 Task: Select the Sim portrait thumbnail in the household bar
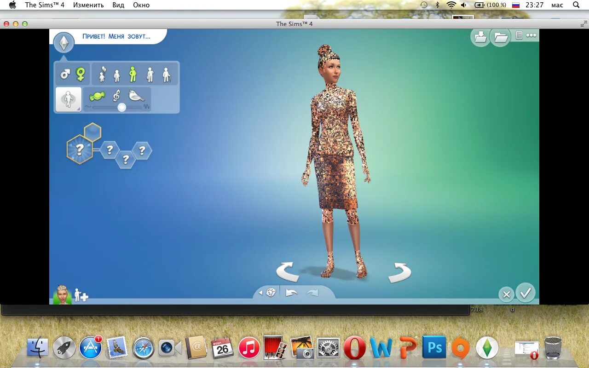[62, 294]
